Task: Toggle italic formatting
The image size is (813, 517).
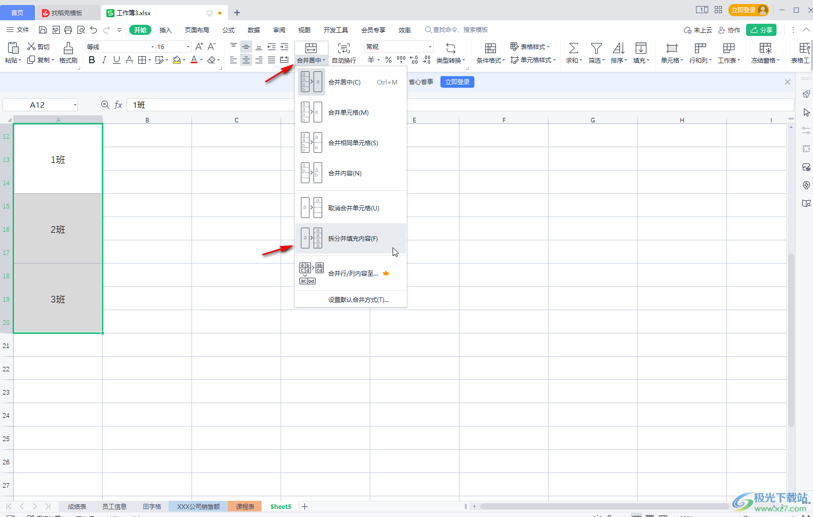Action: click(104, 60)
